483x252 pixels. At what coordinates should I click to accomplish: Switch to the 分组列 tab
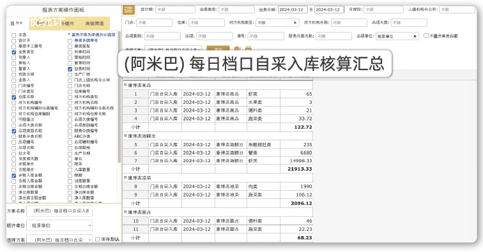[x=67, y=24]
